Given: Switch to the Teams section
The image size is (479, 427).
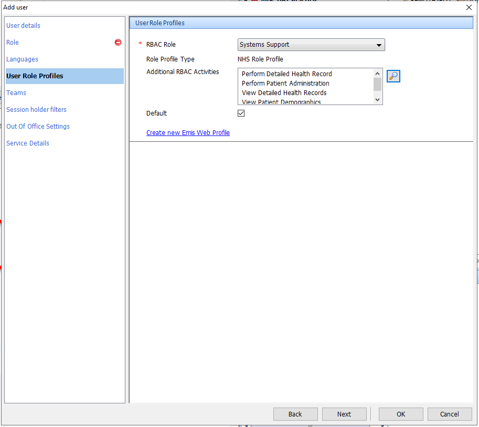Looking at the screenshot, I should coord(16,92).
